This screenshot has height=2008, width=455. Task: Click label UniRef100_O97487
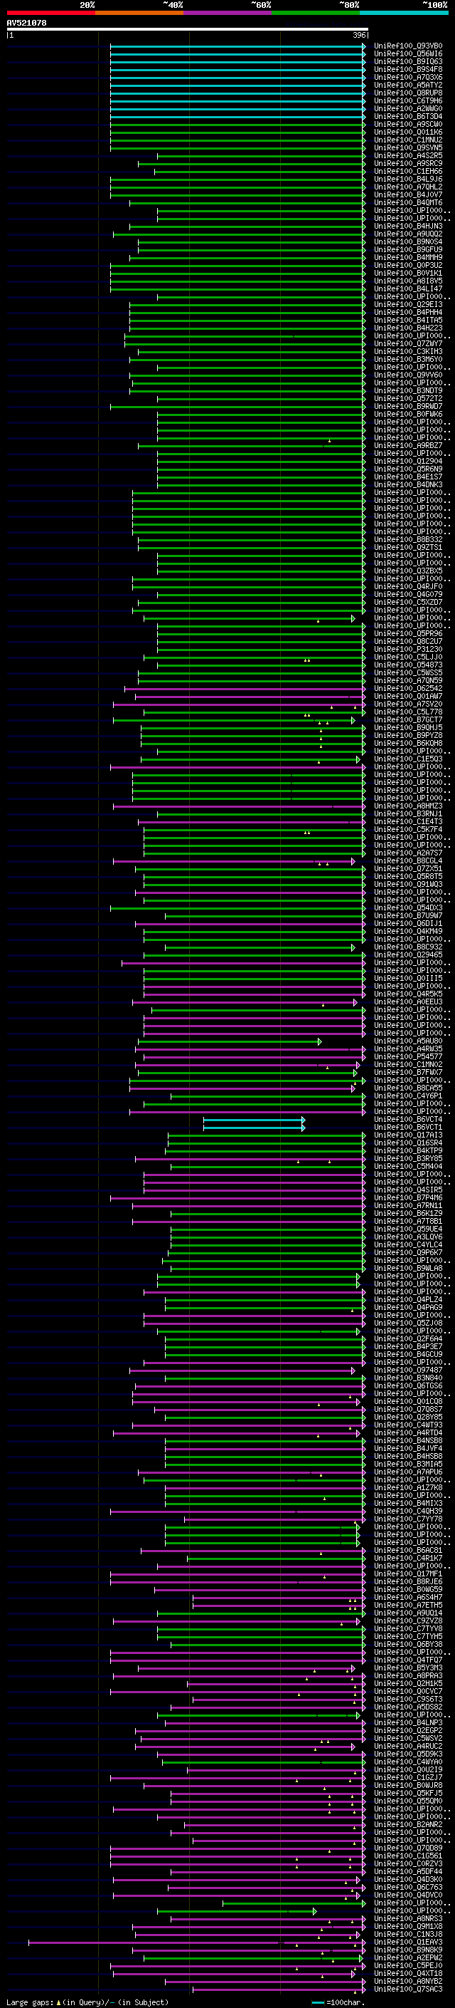coord(407,1370)
